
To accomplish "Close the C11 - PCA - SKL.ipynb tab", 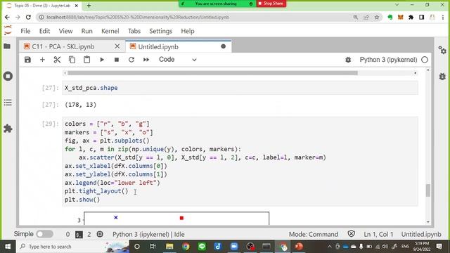I will point(117,46).
